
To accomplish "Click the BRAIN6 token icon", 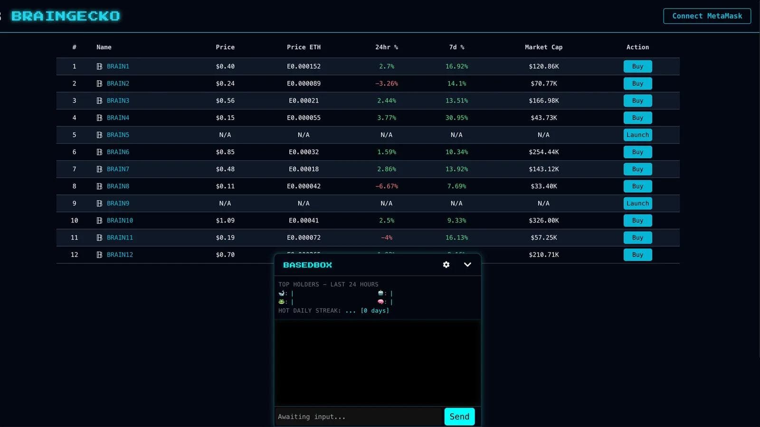I will (x=99, y=152).
